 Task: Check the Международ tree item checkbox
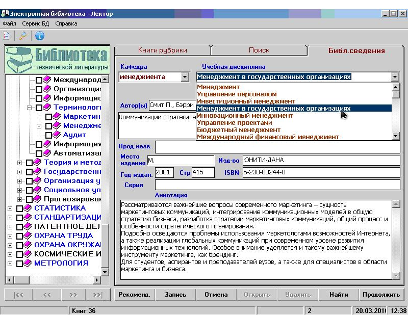coord(39,80)
